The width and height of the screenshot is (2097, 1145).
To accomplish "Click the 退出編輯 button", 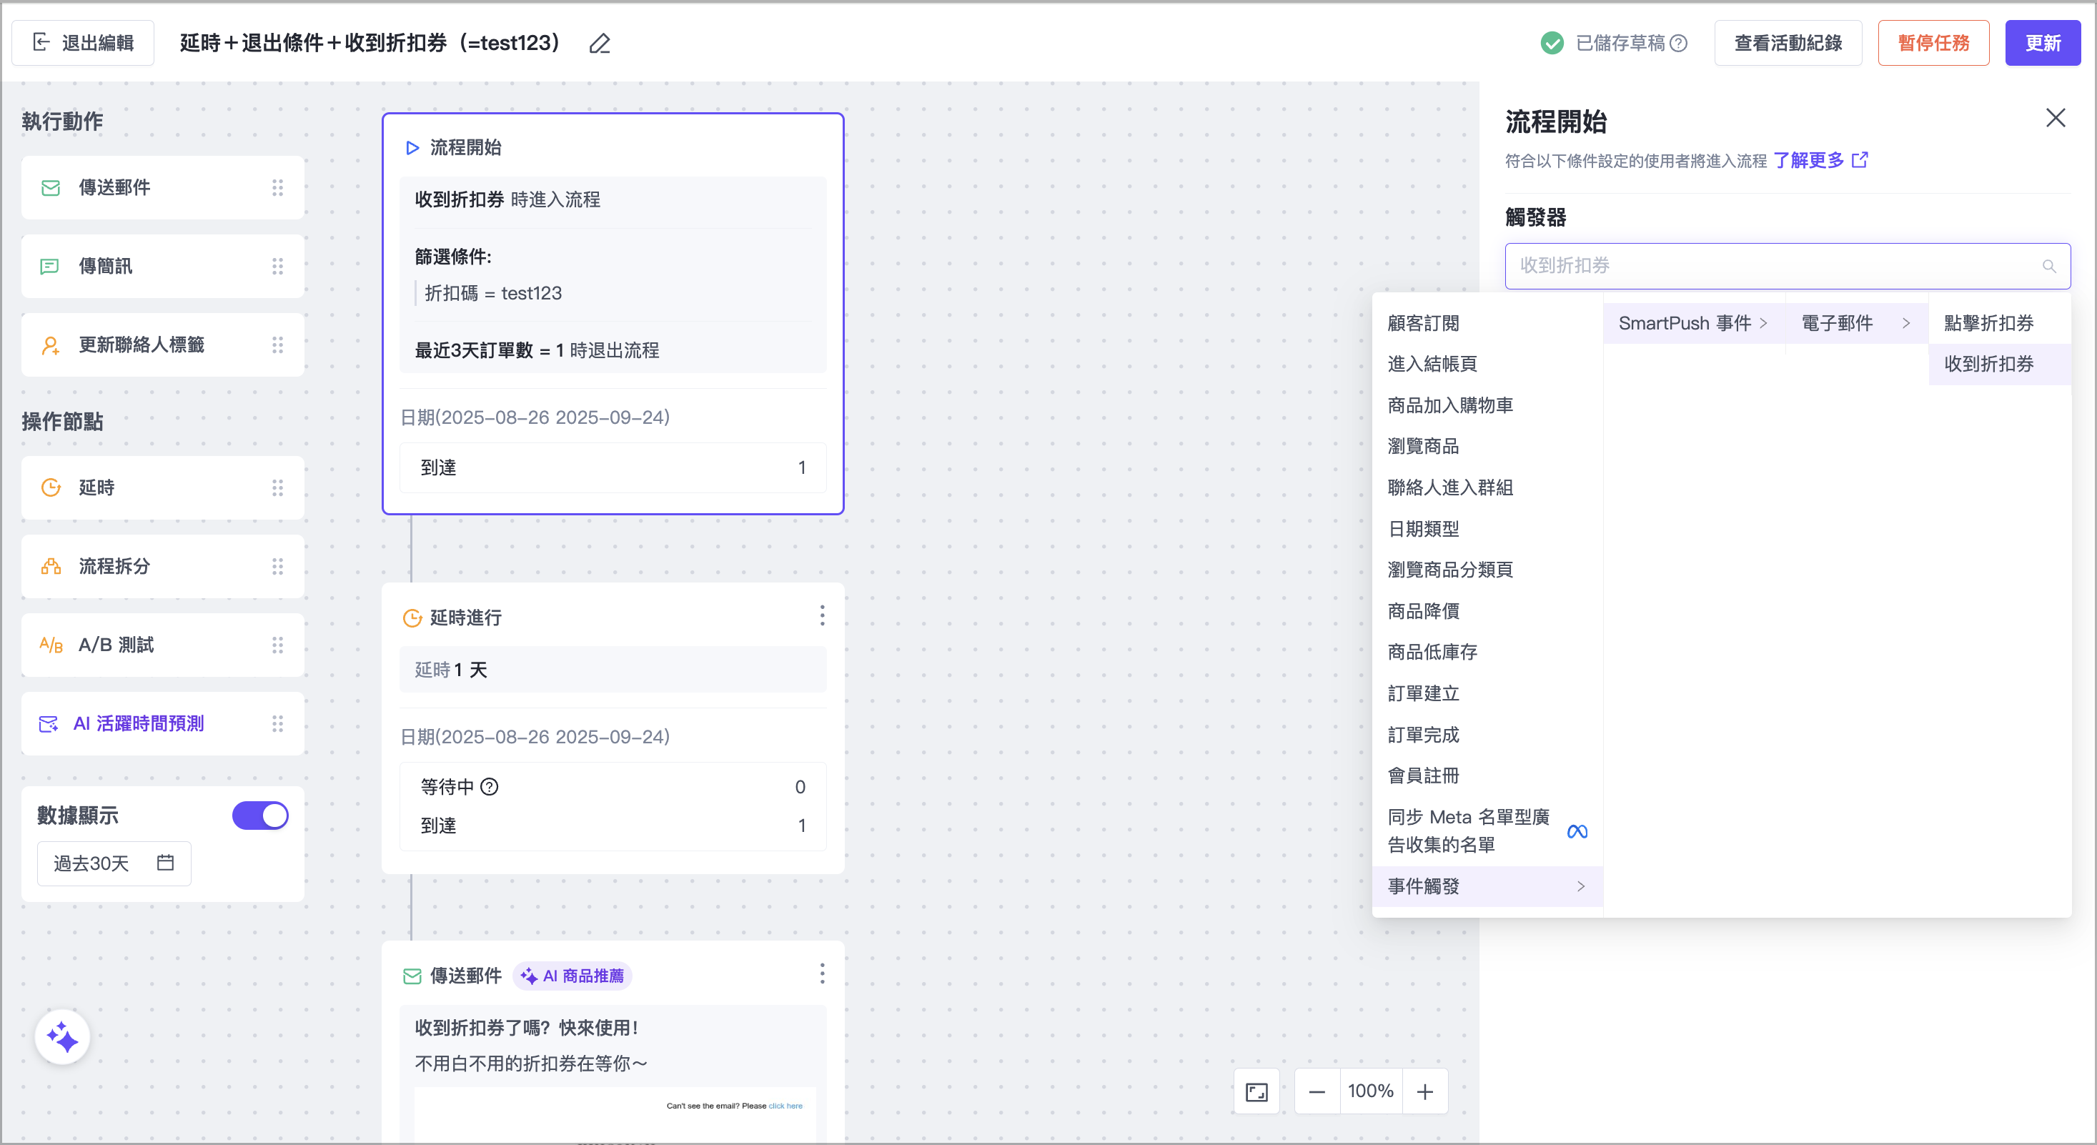I will tap(83, 43).
